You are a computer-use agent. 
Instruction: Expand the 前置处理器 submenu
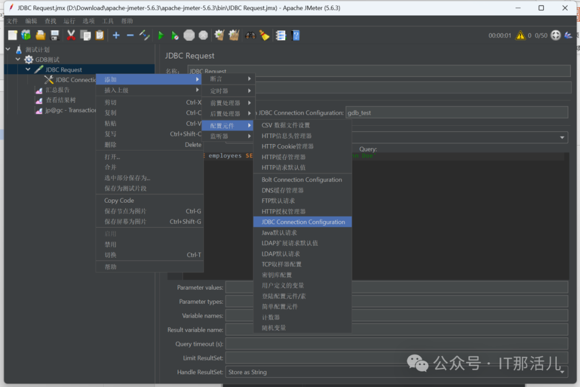tap(229, 103)
